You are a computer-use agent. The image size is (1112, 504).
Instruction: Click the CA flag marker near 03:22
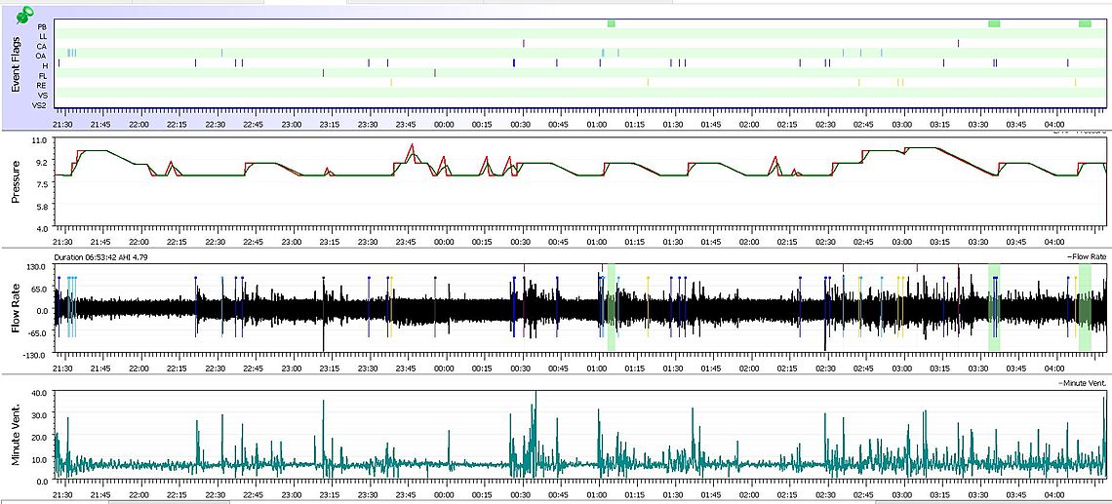[x=958, y=44]
